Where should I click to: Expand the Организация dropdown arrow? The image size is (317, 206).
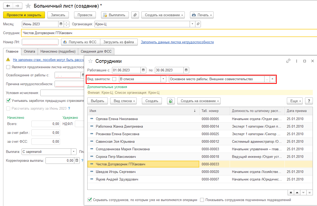point(193,24)
